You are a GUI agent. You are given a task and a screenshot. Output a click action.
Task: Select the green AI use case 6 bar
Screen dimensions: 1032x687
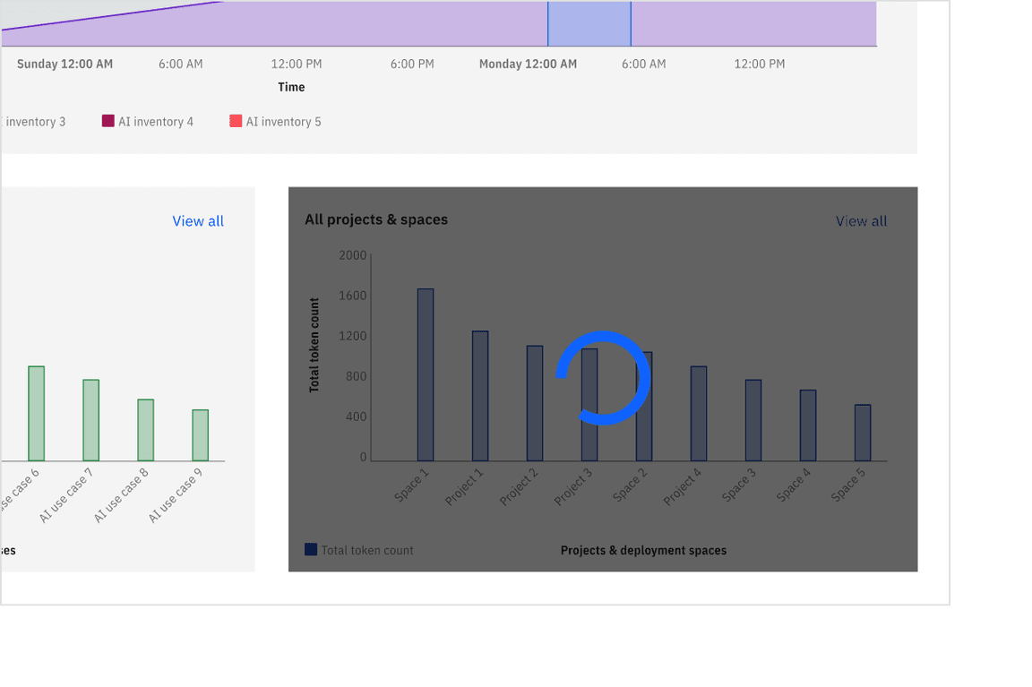click(36, 414)
